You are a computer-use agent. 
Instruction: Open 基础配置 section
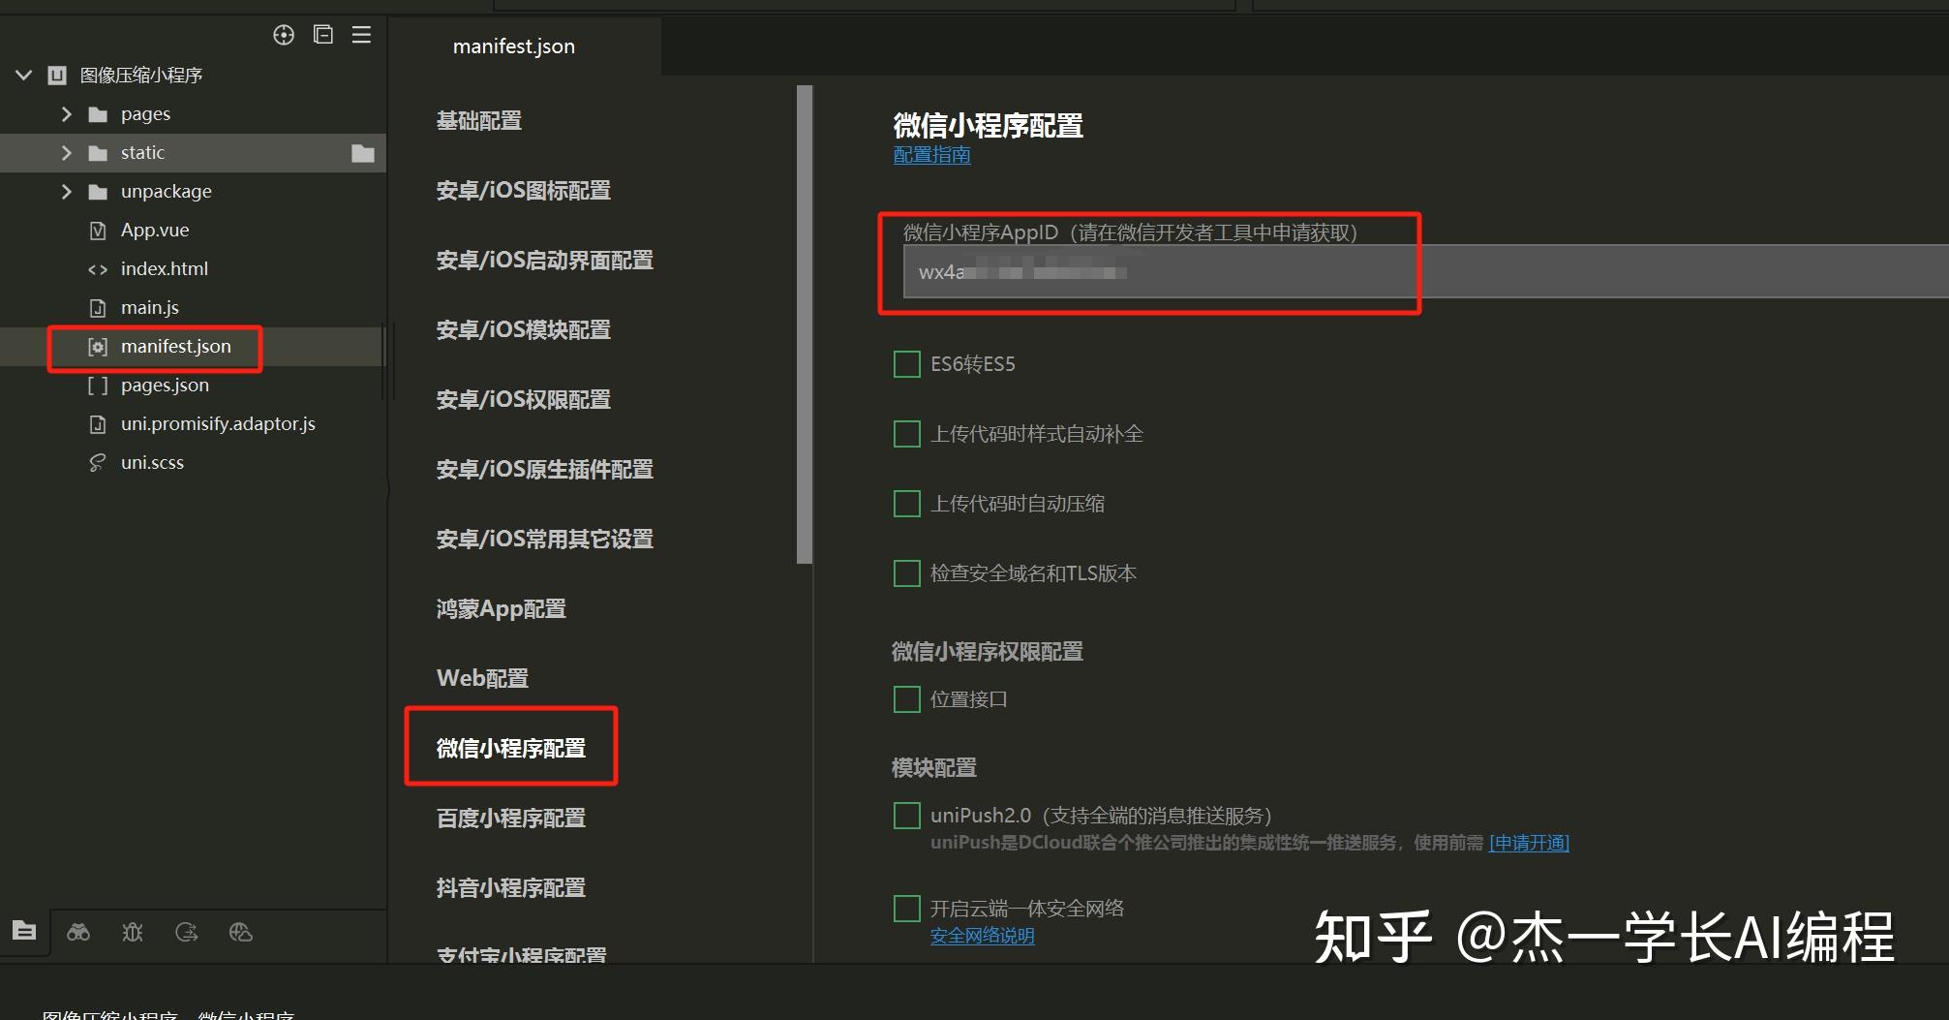(x=479, y=121)
